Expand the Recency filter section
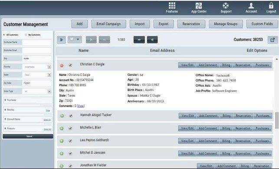Viewport: 279px width, 169px height. (5, 110)
